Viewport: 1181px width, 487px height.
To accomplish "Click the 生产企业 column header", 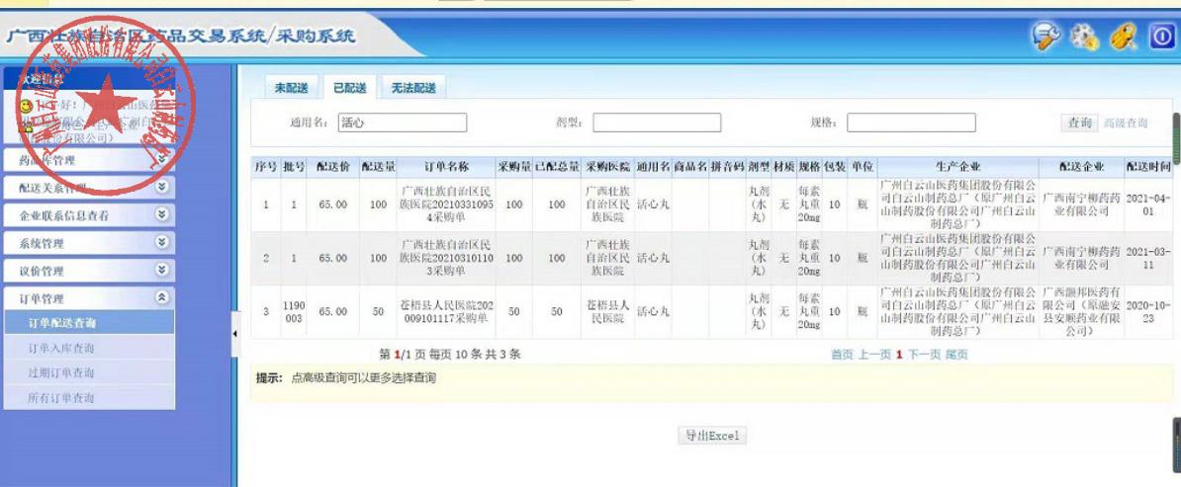I will click(958, 166).
